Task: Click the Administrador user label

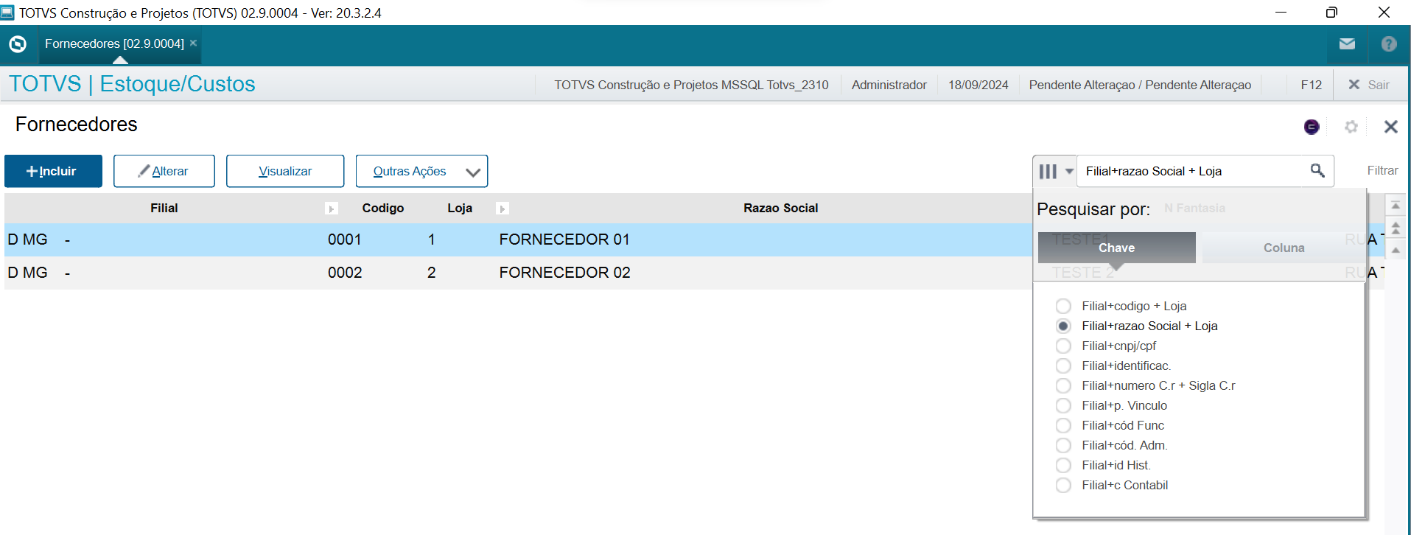Action: pos(889,85)
